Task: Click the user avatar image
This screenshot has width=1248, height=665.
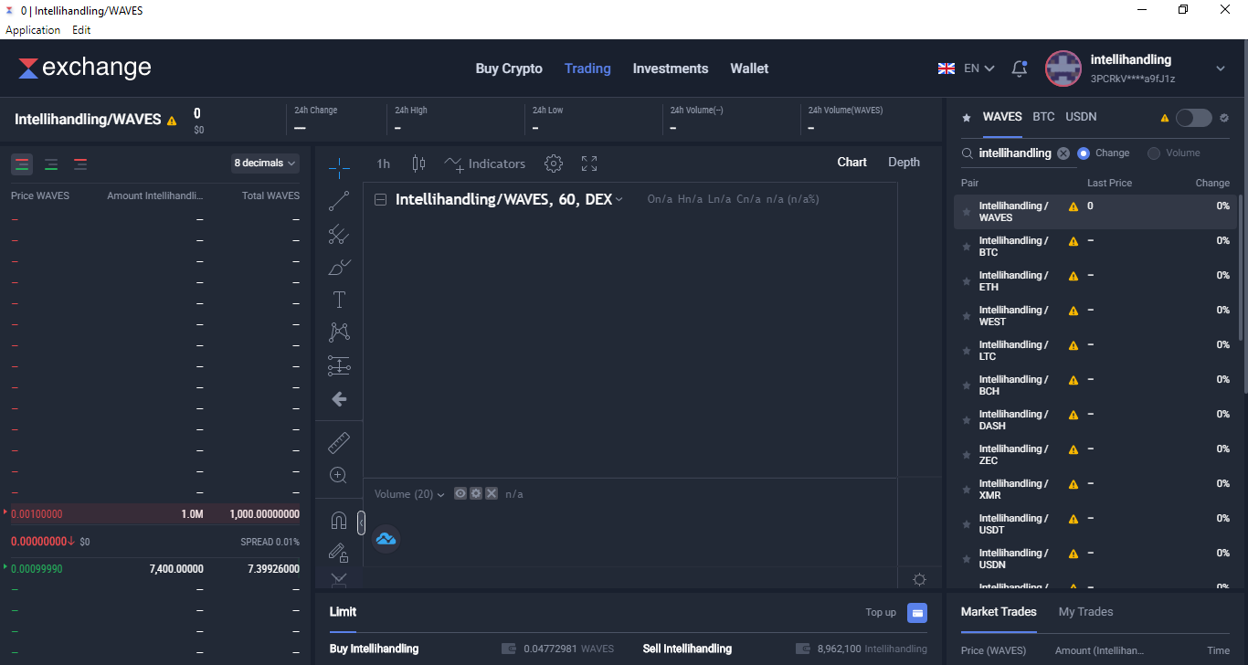Action: pyautogui.click(x=1063, y=69)
